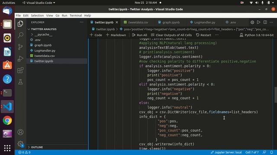Open the Help menu
The width and height of the screenshot is (277, 155).
point(87,15)
